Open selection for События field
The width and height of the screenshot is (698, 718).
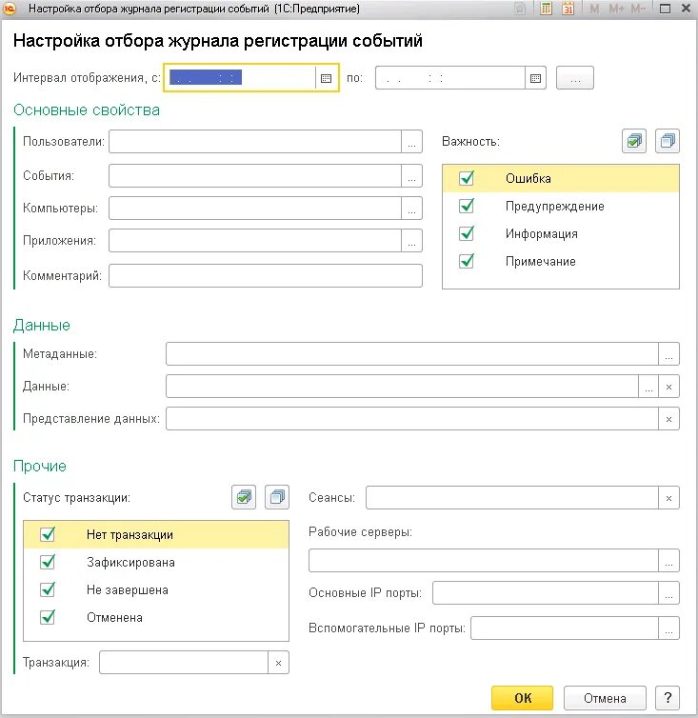coord(411,176)
